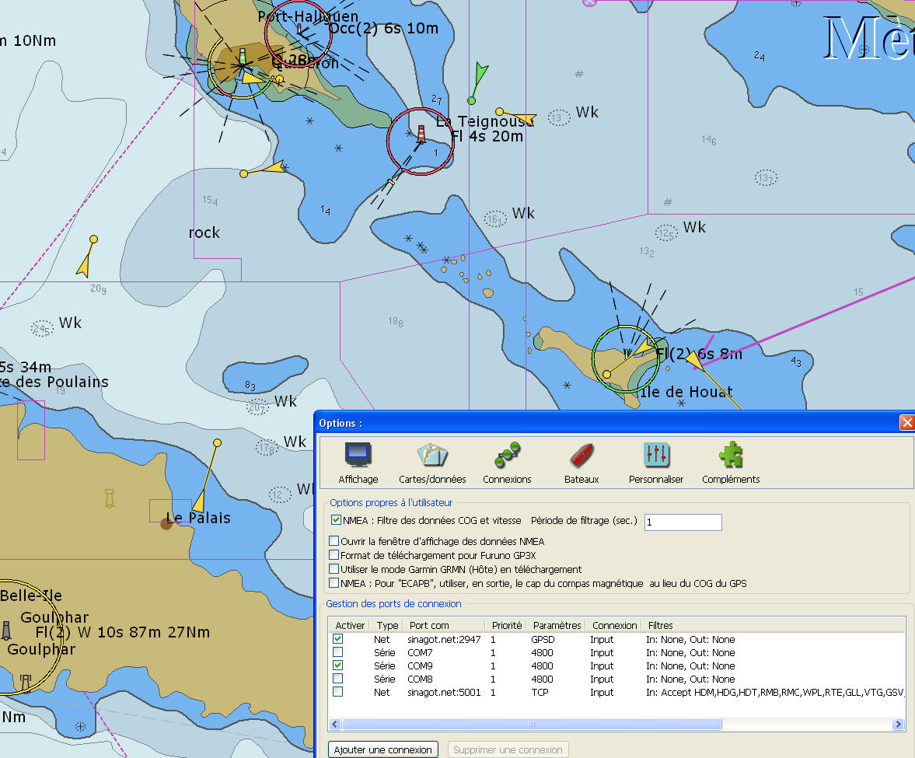Screen dimensions: 915x758
Task: Open the Compléments plugin icon
Action: (731, 456)
